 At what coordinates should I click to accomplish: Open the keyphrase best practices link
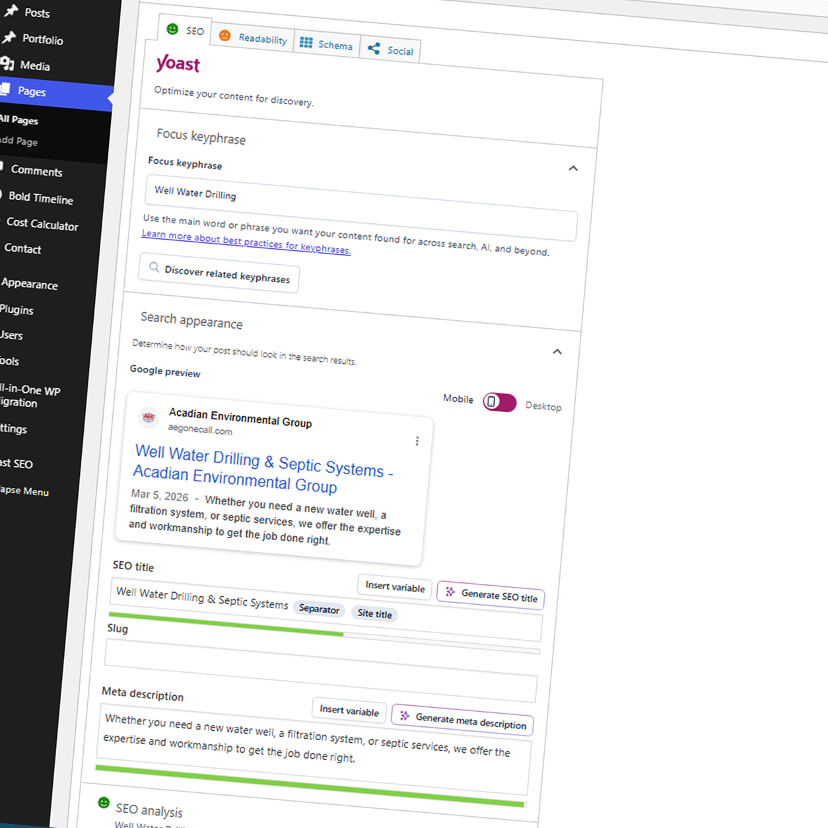click(x=246, y=242)
